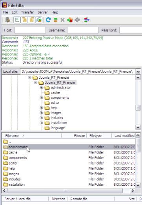142x205 pixels.
Task: Toggle remote directory tree icon
Action: coord(32,20)
